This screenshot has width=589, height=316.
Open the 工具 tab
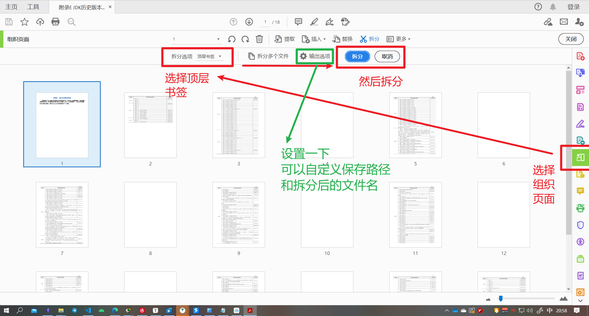[x=33, y=7]
